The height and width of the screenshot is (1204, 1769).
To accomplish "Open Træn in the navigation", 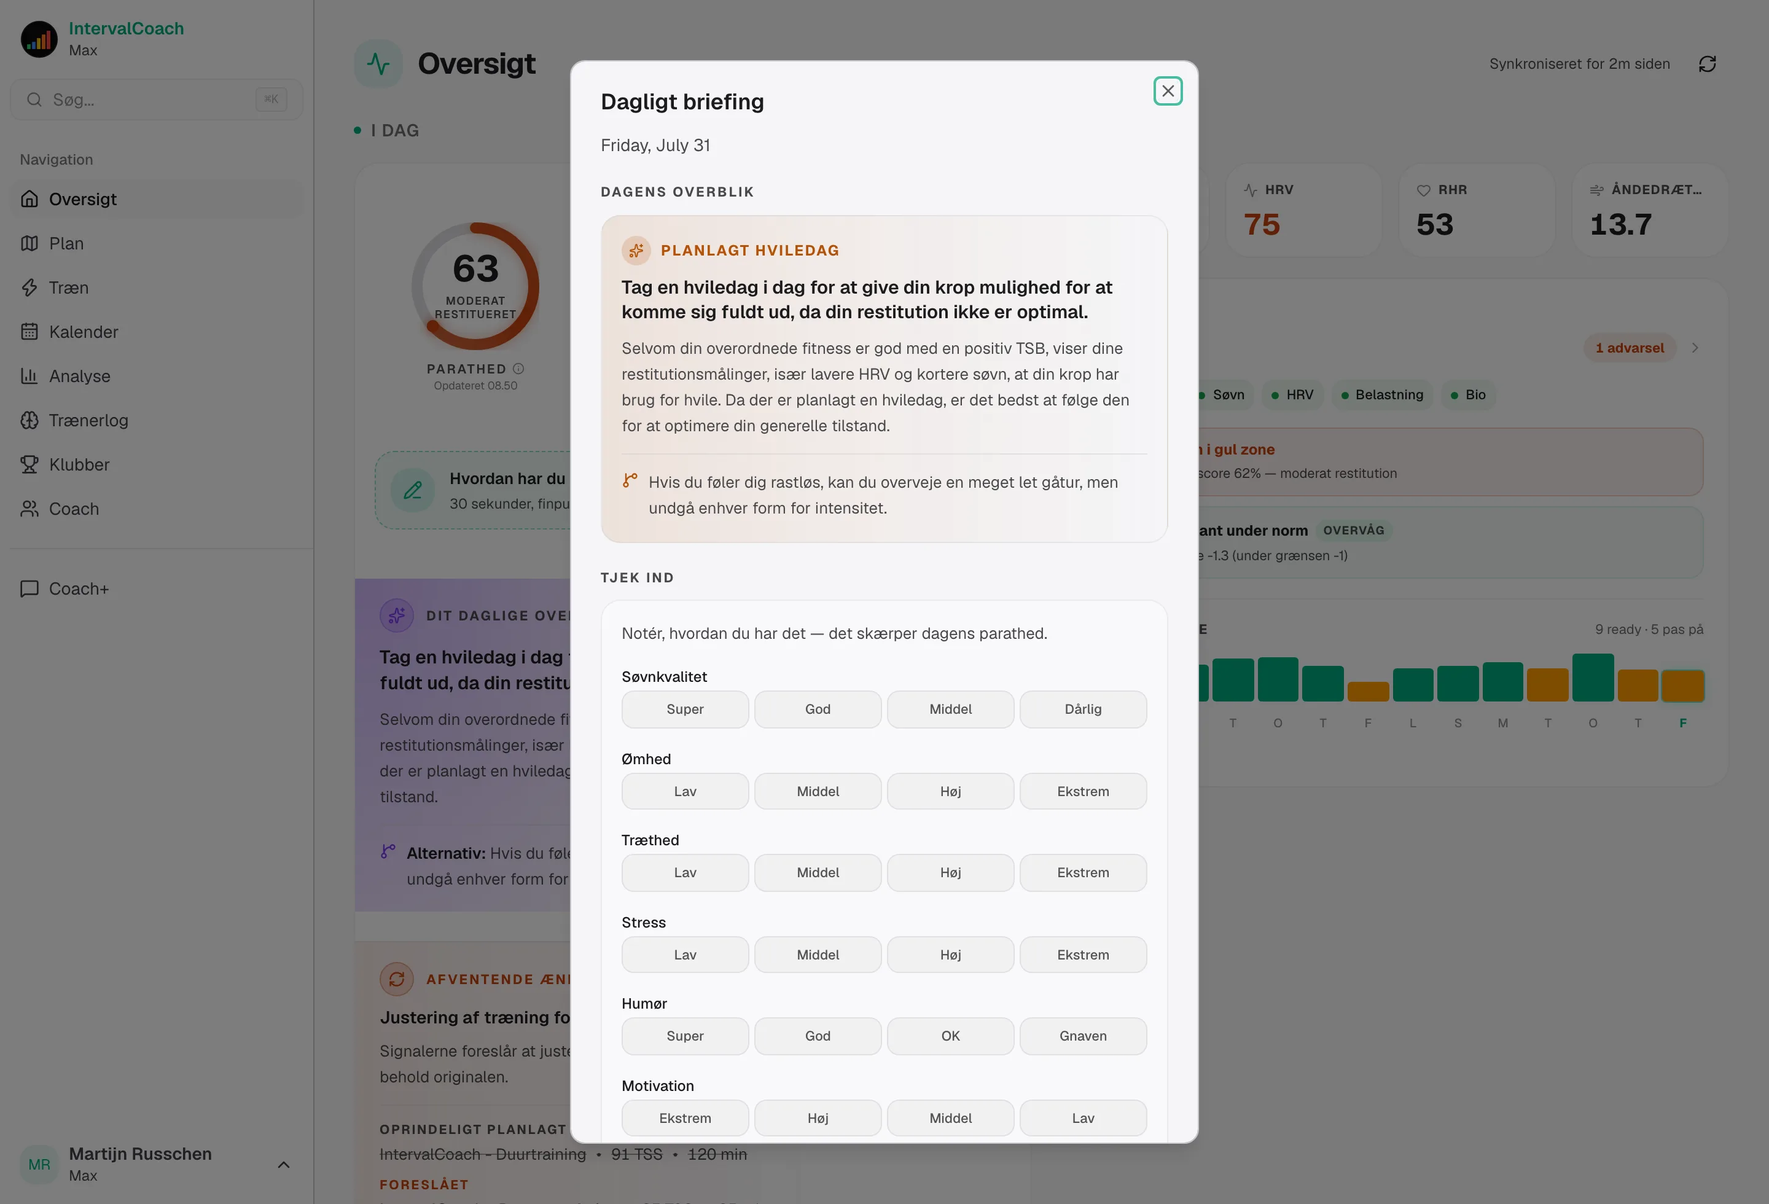I will click(157, 287).
